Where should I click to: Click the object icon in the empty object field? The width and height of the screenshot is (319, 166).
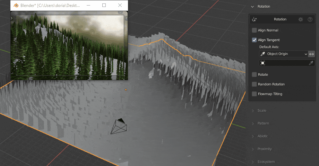(x=262, y=63)
